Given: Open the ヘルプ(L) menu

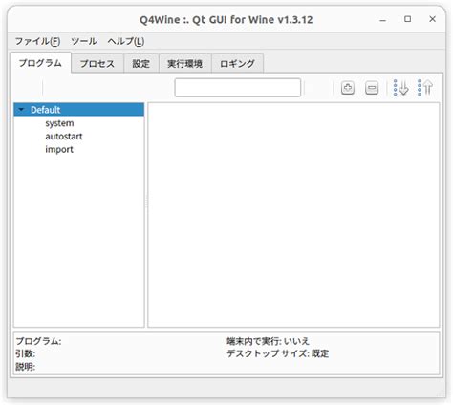Looking at the screenshot, I should [126, 41].
